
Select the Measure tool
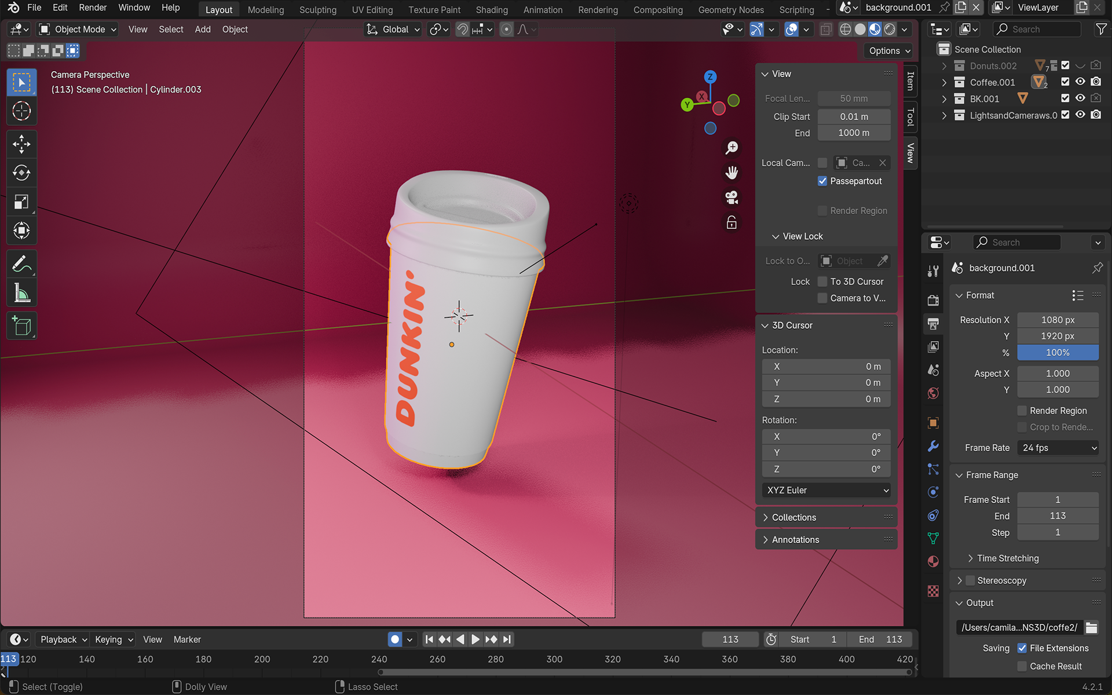click(22, 293)
